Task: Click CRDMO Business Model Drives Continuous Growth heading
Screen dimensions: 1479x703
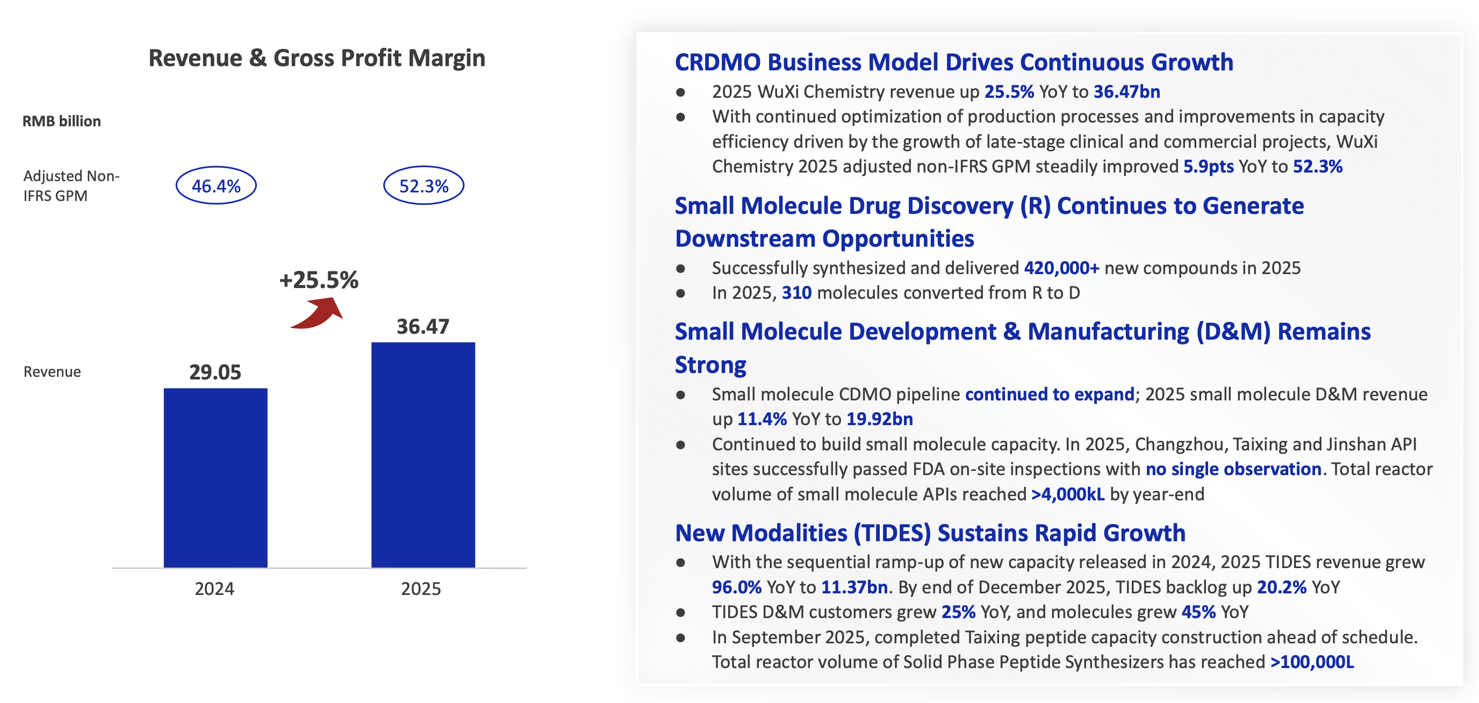Action: coord(953,62)
